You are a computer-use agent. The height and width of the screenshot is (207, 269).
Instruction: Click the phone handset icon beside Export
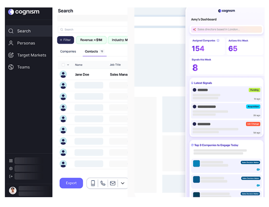103,183
